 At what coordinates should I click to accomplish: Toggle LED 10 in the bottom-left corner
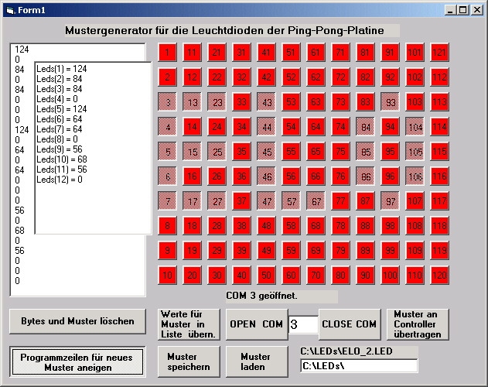(x=168, y=276)
